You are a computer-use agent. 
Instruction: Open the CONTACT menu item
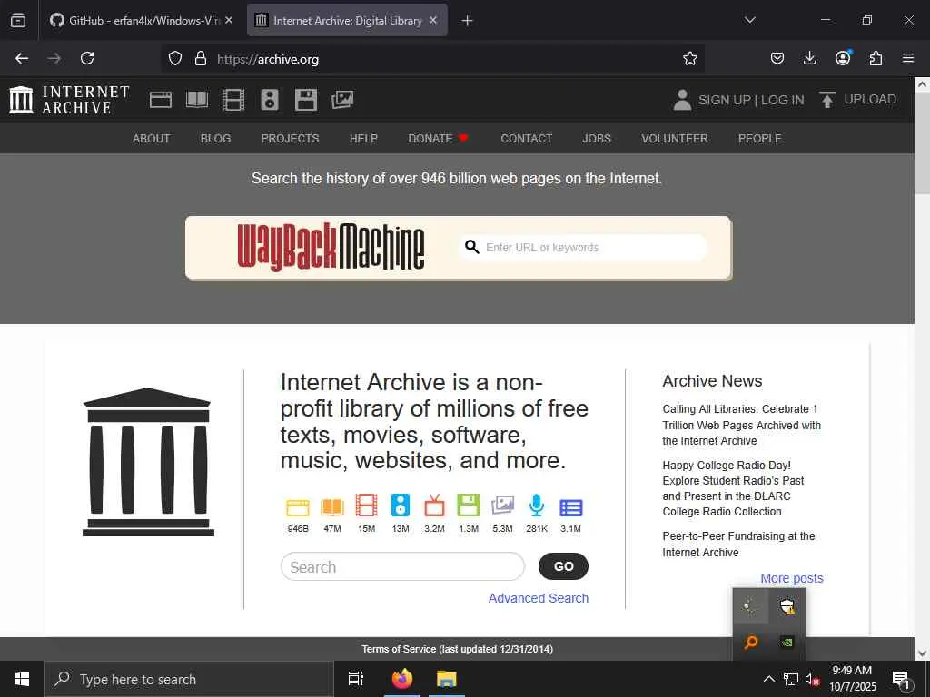pyautogui.click(x=526, y=138)
